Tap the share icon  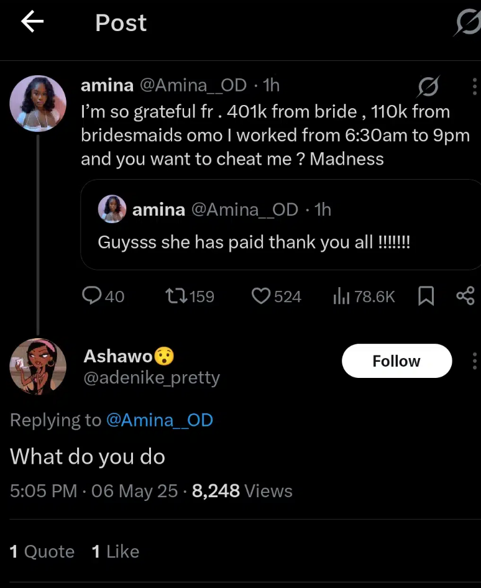(x=465, y=296)
